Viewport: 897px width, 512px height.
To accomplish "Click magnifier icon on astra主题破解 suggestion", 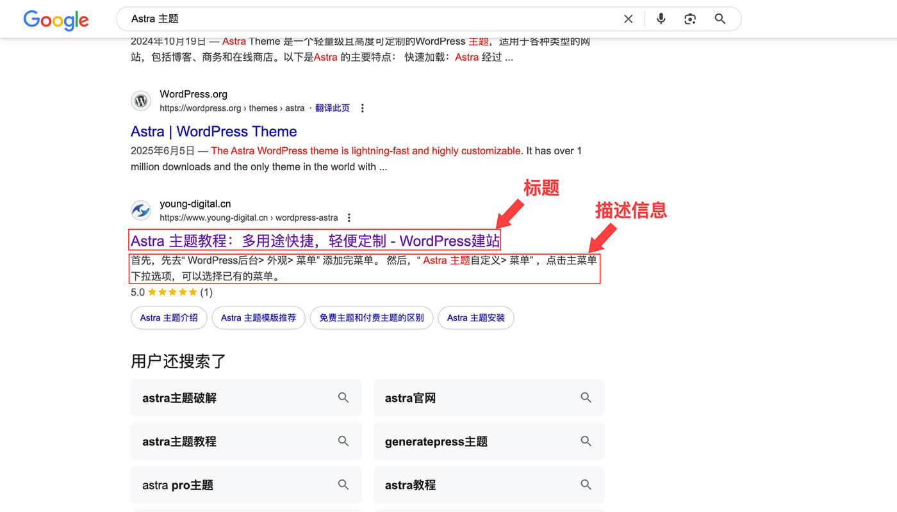I will pos(343,397).
